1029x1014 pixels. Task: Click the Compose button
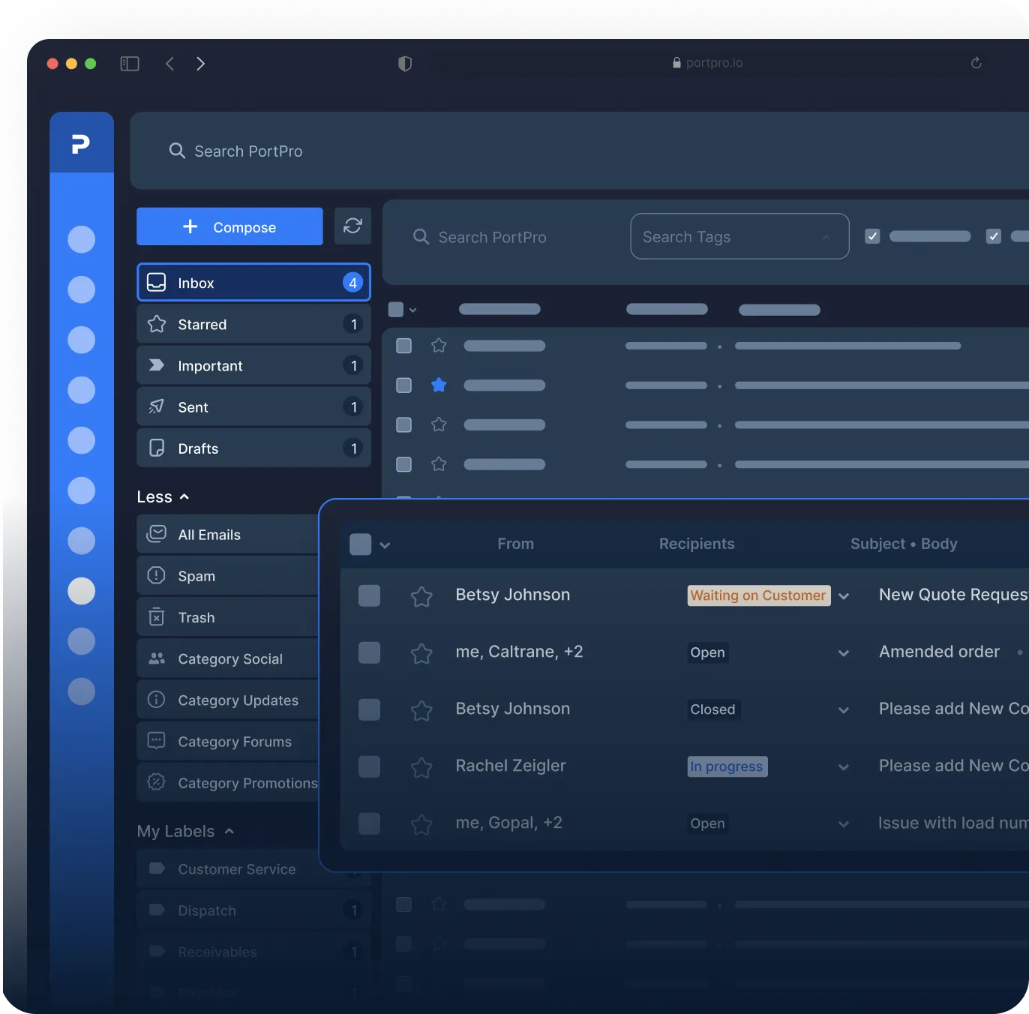click(229, 226)
